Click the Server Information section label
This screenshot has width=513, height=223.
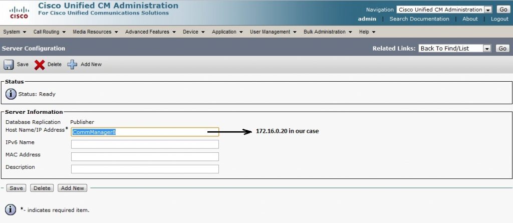click(x=34, y=112)
